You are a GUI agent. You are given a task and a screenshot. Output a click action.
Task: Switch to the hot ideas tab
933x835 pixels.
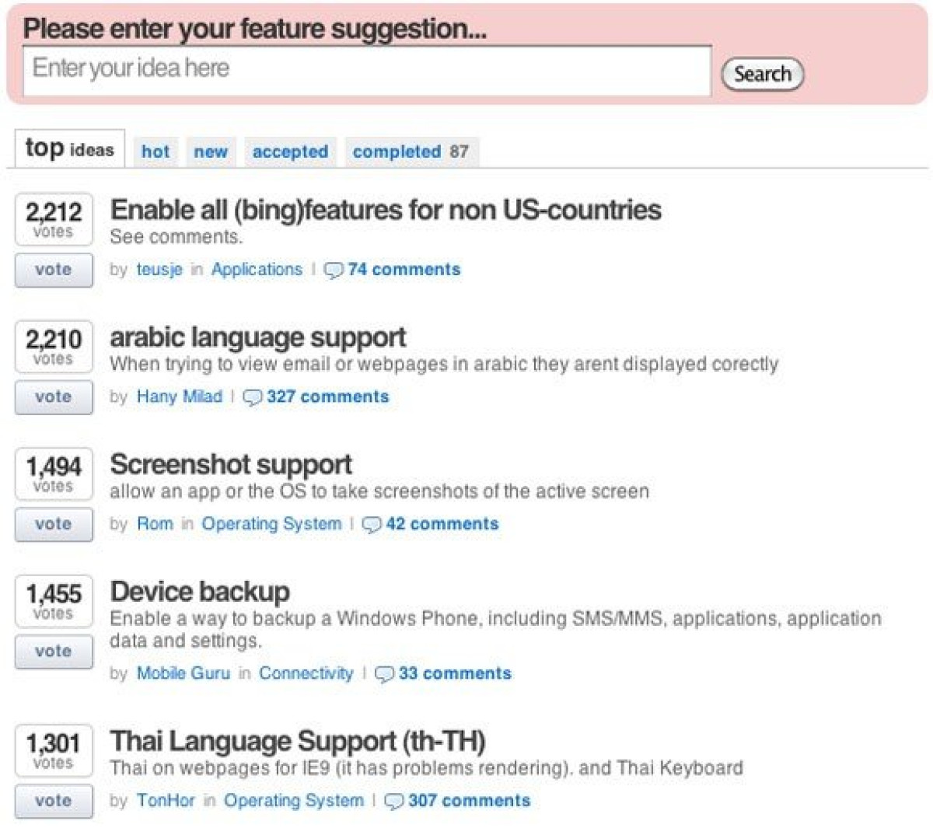155,152
